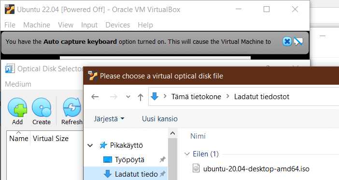Select the ubuntu-20.04-desktop-amd64.iso file
The height and width of the screenshot is (180, 339).
pos(256,168)
